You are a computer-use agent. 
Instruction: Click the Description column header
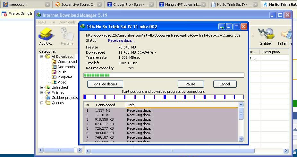point(274,52)
